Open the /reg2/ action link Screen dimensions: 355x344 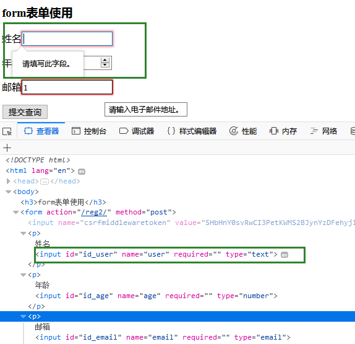(94, 212)
